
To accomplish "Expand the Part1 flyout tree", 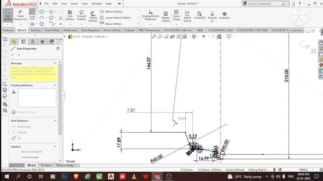I will (x=65, y=37).
